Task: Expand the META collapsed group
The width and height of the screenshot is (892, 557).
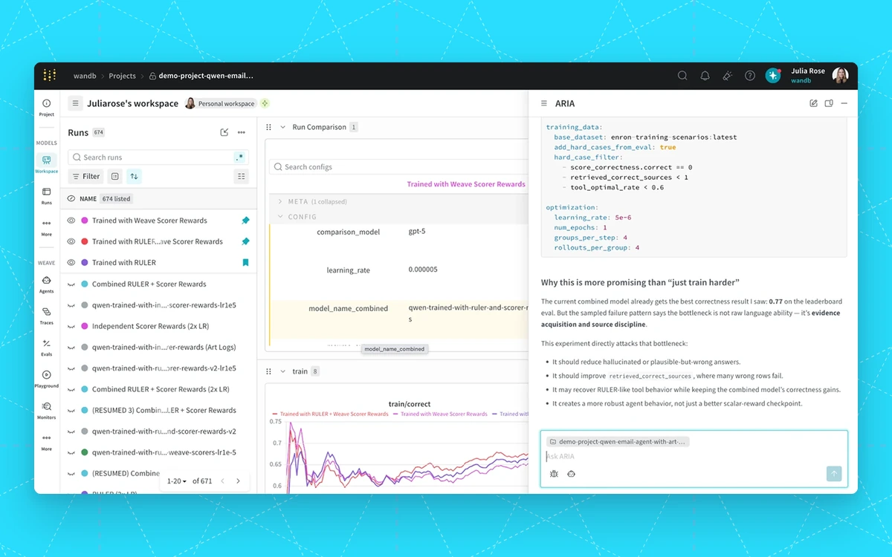Action: [280, 201]
